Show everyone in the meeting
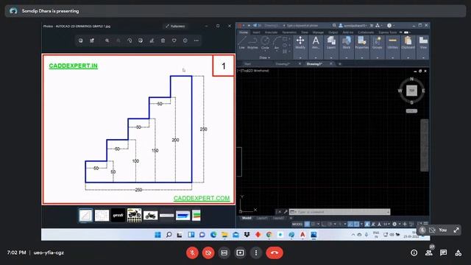 pos(429,252)
